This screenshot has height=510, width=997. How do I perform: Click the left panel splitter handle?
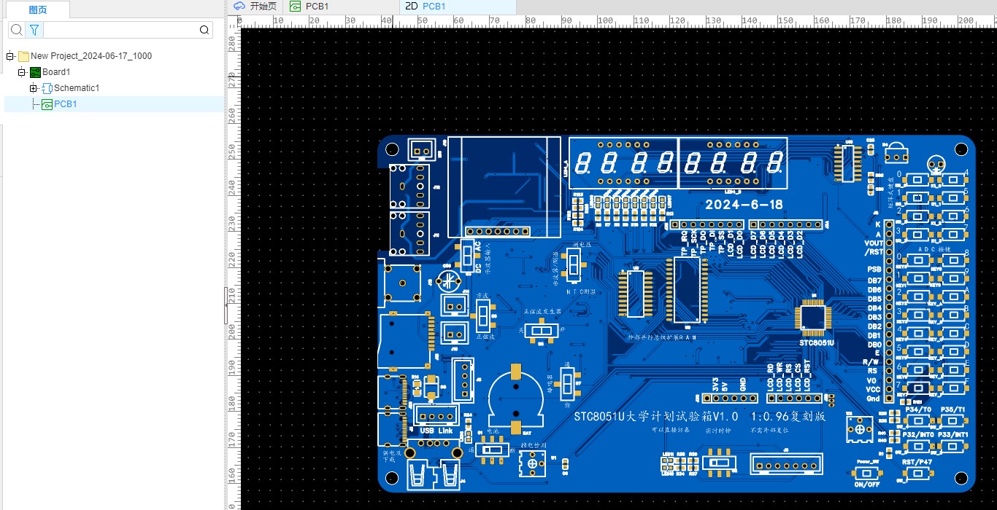[225, 305]
